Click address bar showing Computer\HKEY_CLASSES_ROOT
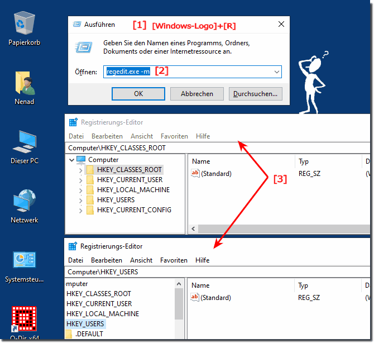374x343 pixels. click(x=218, y=148)
